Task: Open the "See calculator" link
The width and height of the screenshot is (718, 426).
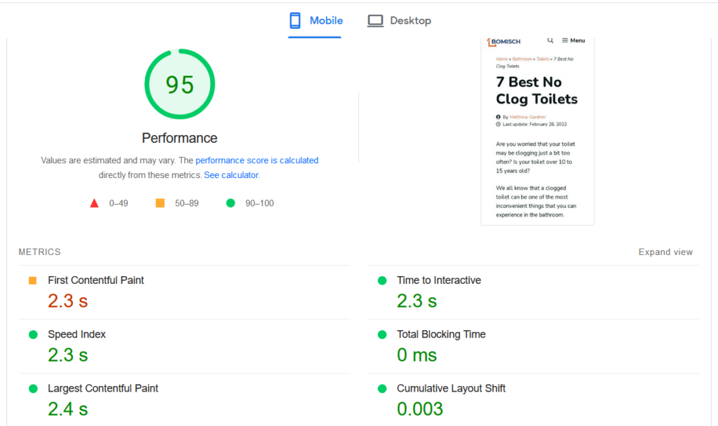Action: click(x=231, y=175)
